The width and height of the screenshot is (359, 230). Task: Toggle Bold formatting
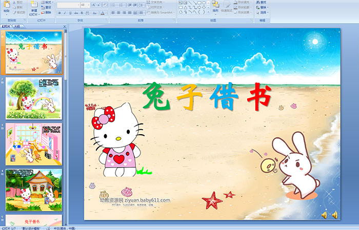coord(59,13)
